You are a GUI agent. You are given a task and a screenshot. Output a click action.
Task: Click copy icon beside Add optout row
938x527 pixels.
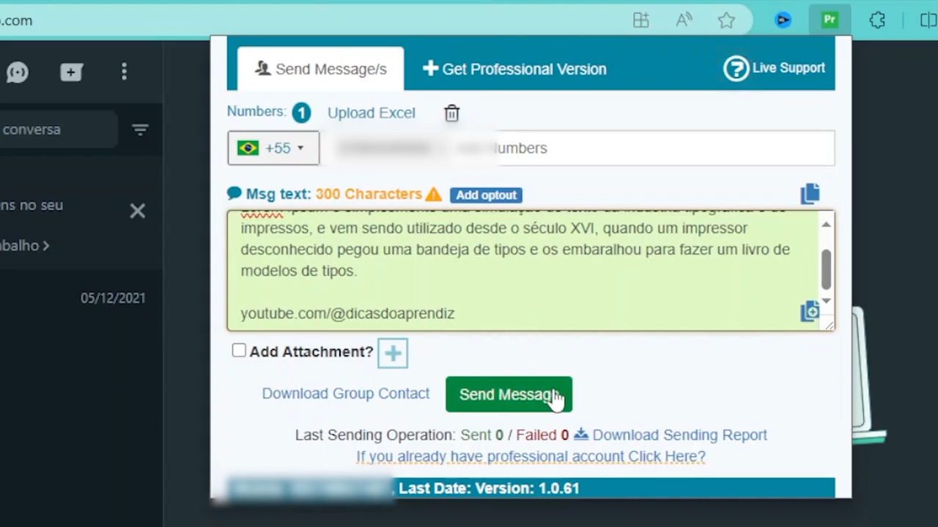tap(810, 193)
